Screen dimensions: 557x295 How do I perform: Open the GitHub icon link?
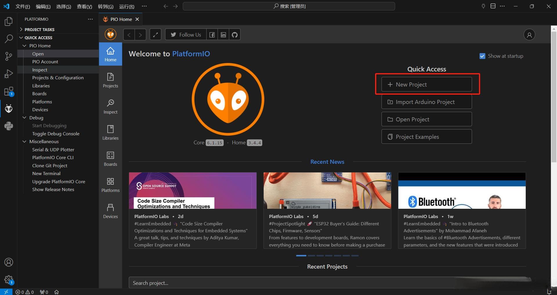235,35
